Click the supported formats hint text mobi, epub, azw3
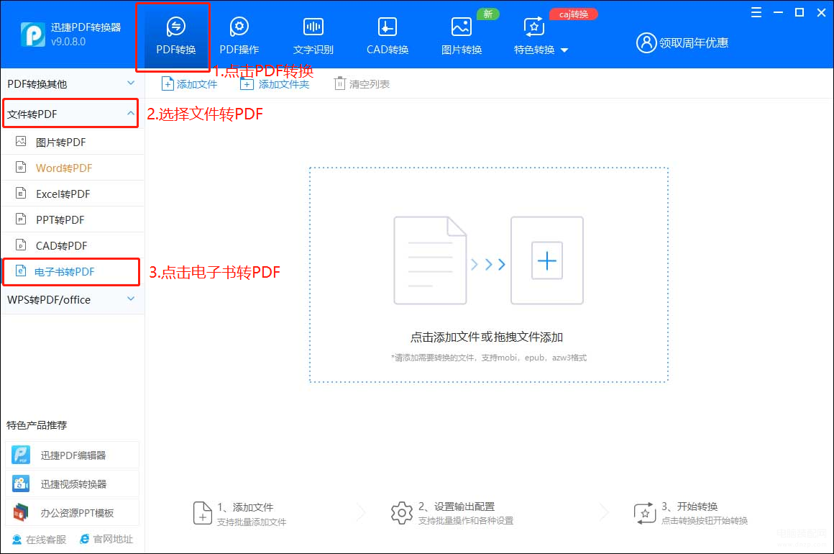This screenshot has width=834, height=554. [x=489, y=358]
